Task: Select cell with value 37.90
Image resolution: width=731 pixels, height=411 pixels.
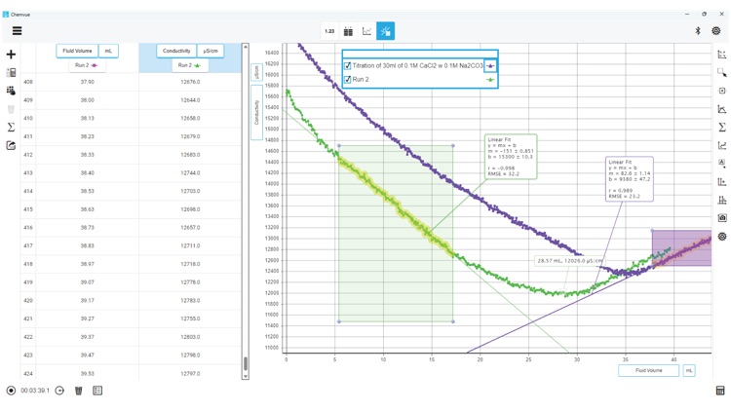Action: tap(87, 82)
